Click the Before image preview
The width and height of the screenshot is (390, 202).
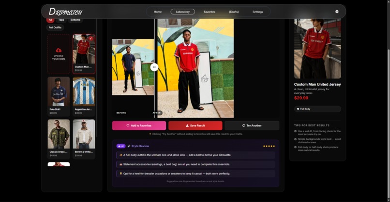133,67
